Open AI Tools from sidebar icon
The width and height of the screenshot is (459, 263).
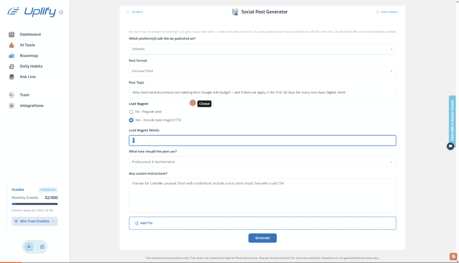click(x=12, y=45)
